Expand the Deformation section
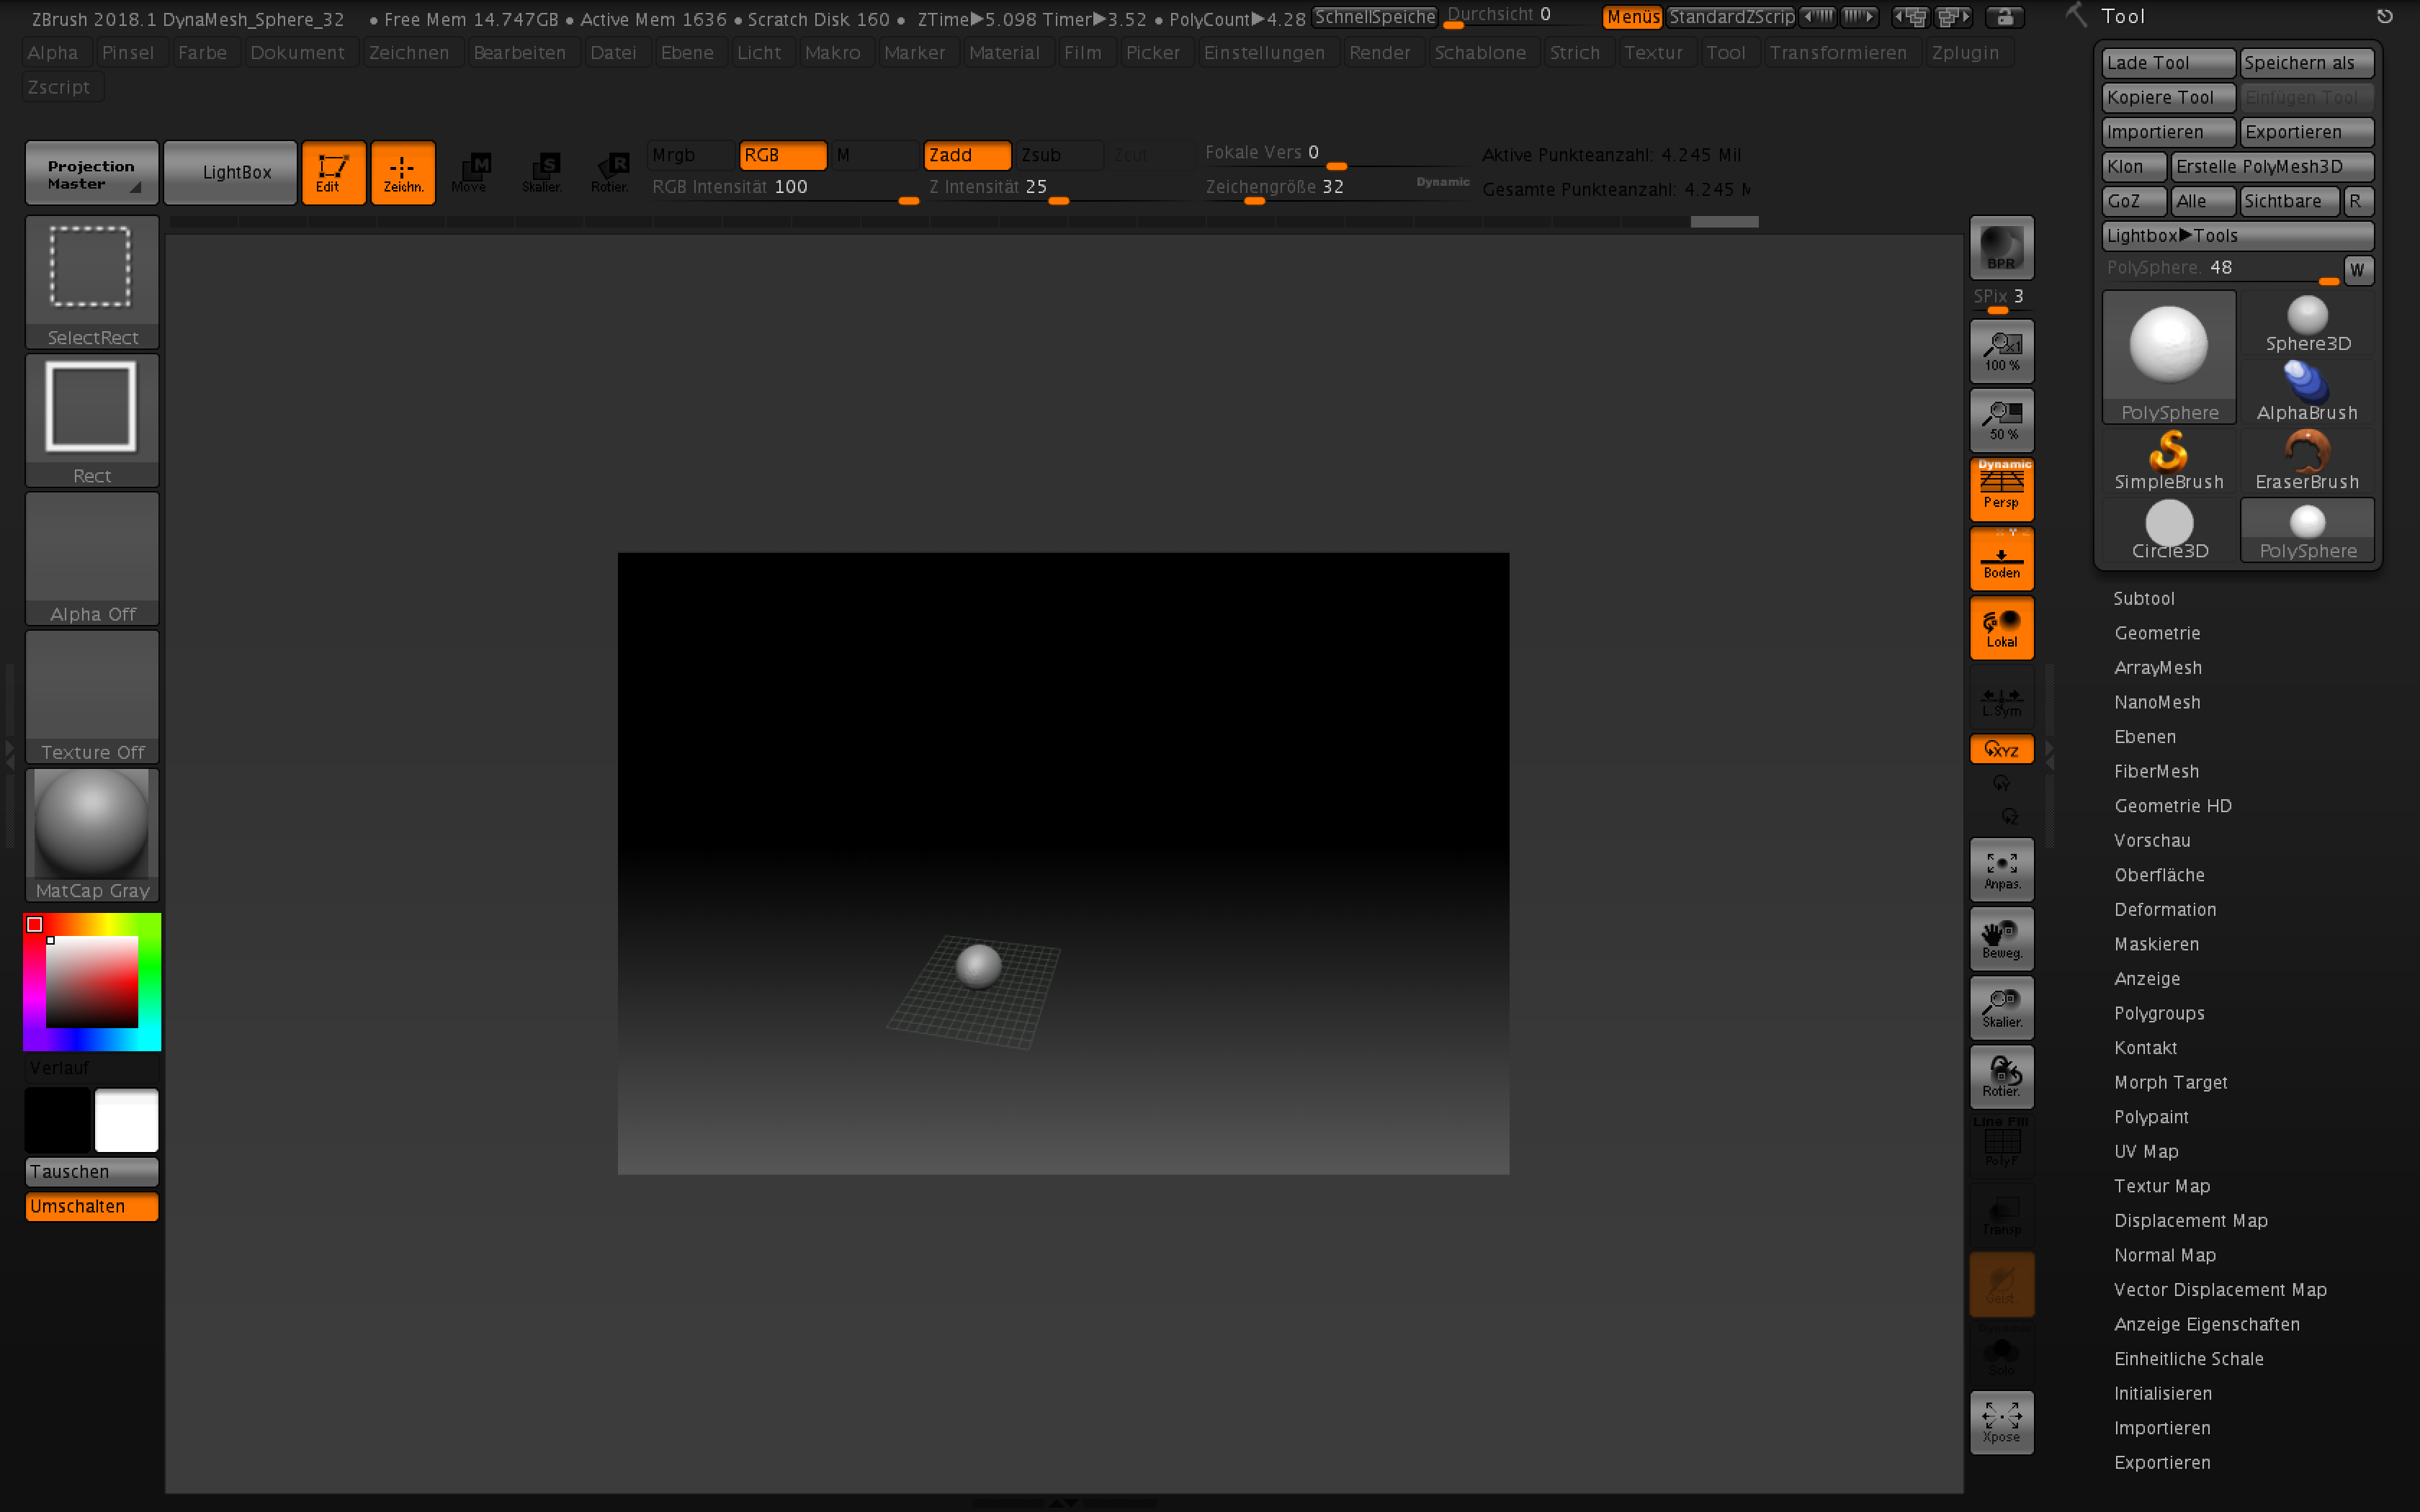This screenshot has height=1512, width=2420. point(2164,909)
